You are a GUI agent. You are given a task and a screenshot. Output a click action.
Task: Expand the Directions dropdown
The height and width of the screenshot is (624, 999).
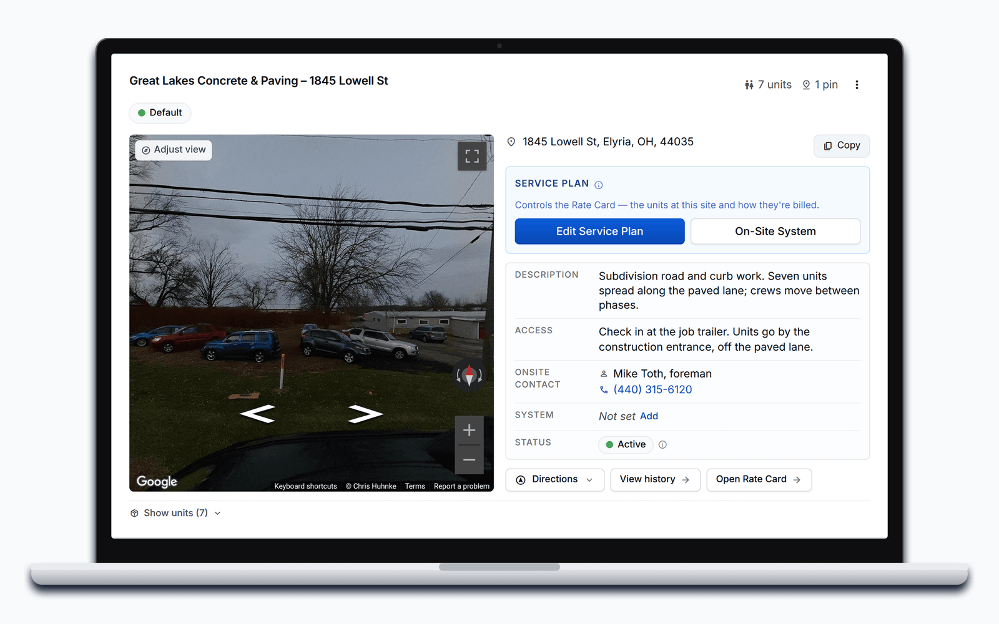[554, 480]
